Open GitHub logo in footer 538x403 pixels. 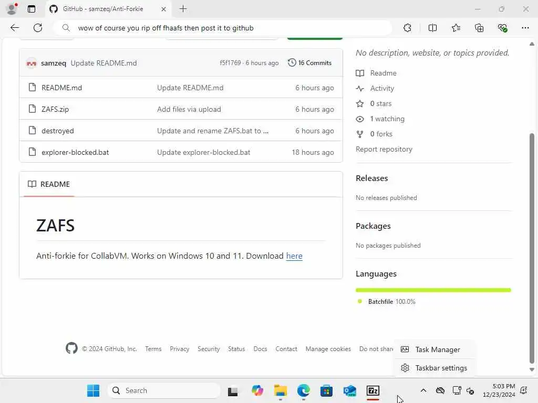coord(71,348)
